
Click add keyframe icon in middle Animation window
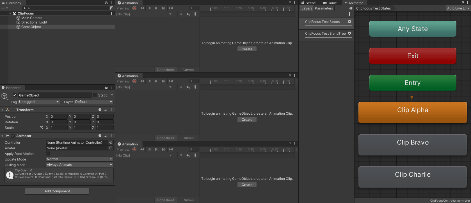click(x=188, y=87)
